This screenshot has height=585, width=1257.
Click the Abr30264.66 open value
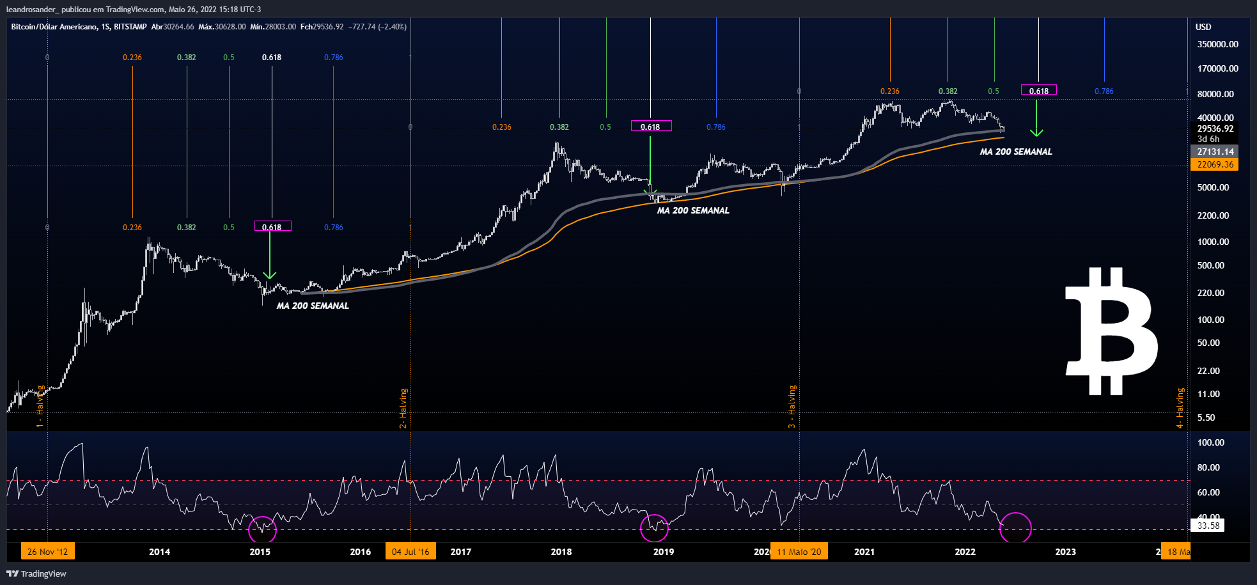[x=173, y=27]
